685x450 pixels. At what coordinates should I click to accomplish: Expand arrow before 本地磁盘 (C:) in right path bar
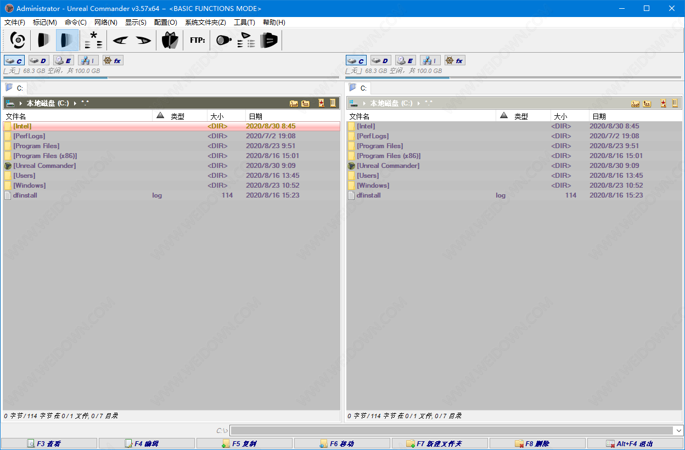coord(364,103)
